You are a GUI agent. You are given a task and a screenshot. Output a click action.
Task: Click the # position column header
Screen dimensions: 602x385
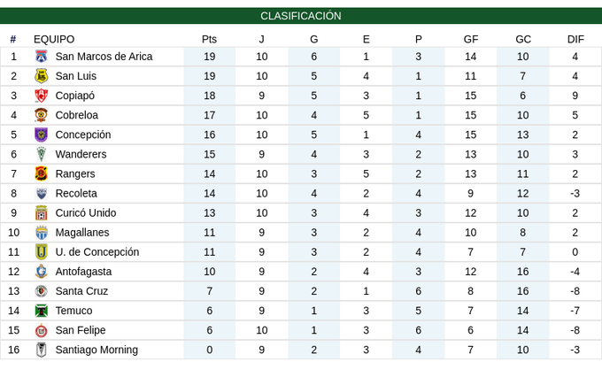[x=13, y=40]
